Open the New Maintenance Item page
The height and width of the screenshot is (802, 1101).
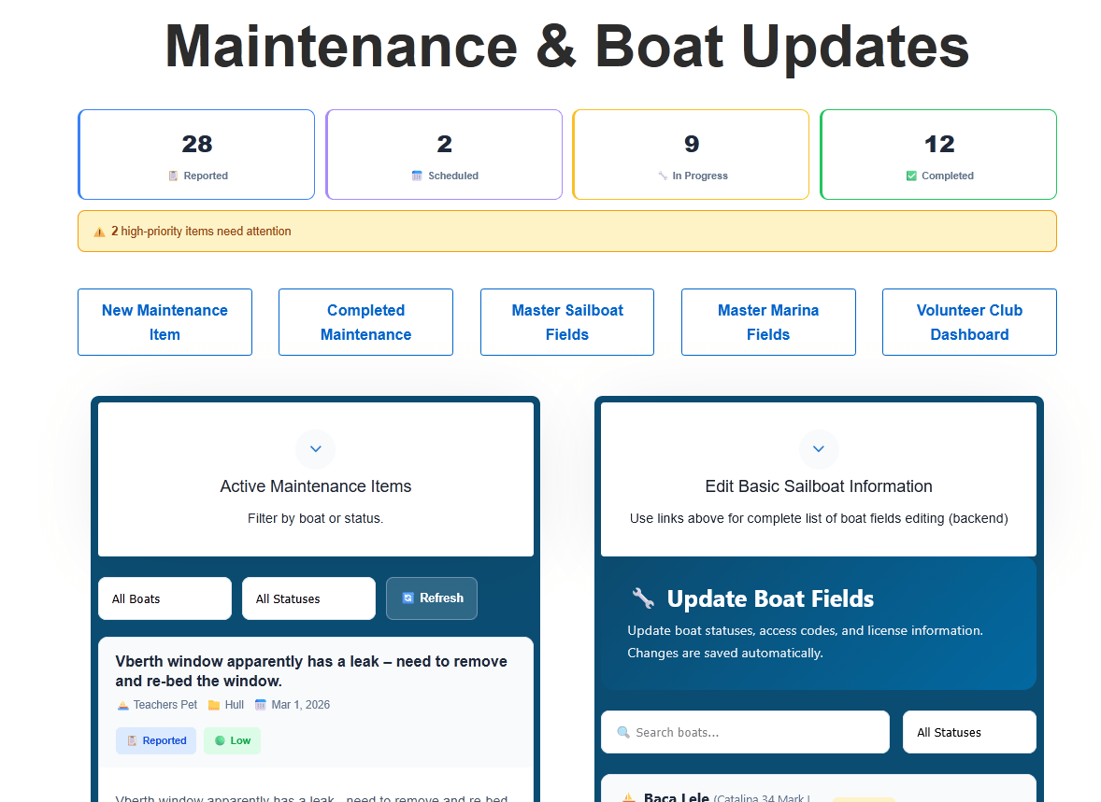point(164,322)
